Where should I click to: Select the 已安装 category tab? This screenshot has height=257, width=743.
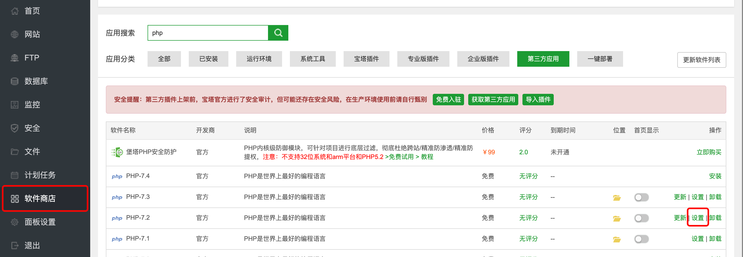pyautogui.click(x=209, y=59)
